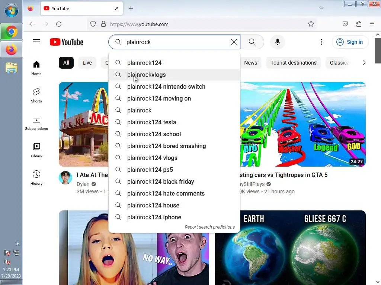This screenshot has width=381, height=285.
Task: Start voice search with the microphone icon
Action: coord(277,42)
